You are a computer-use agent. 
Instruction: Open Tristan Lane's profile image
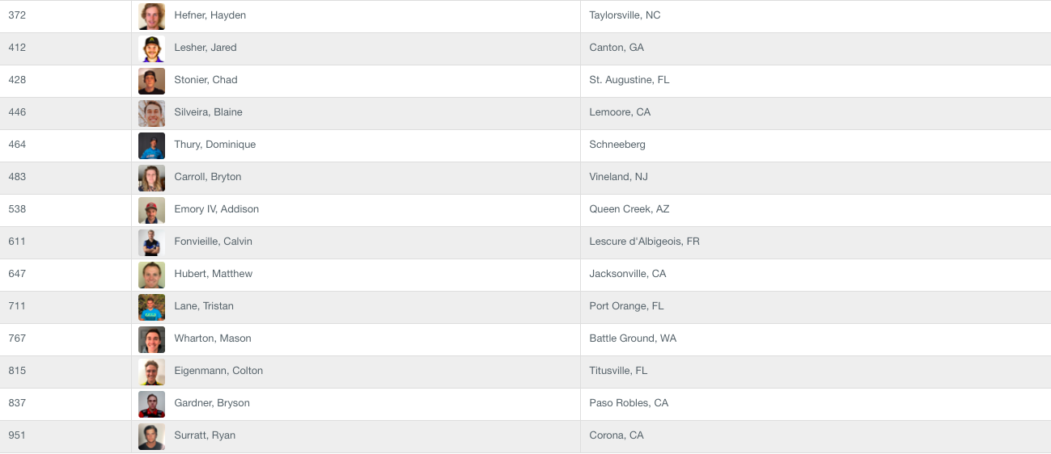click(152, 308)
